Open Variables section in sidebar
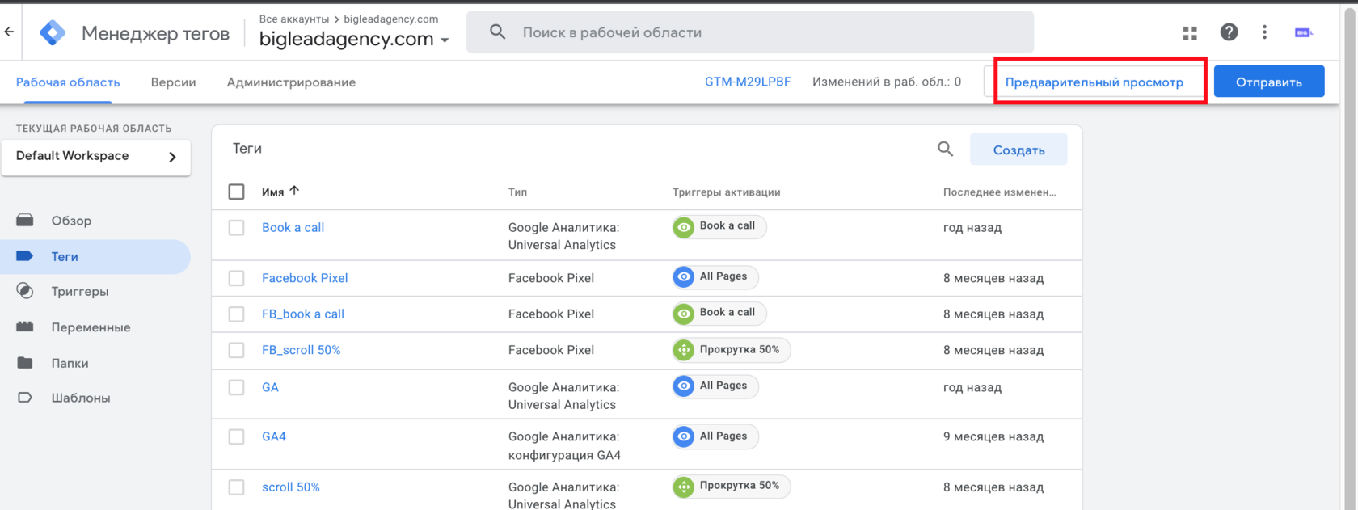 pyautogui.click(x=91, y=327)
